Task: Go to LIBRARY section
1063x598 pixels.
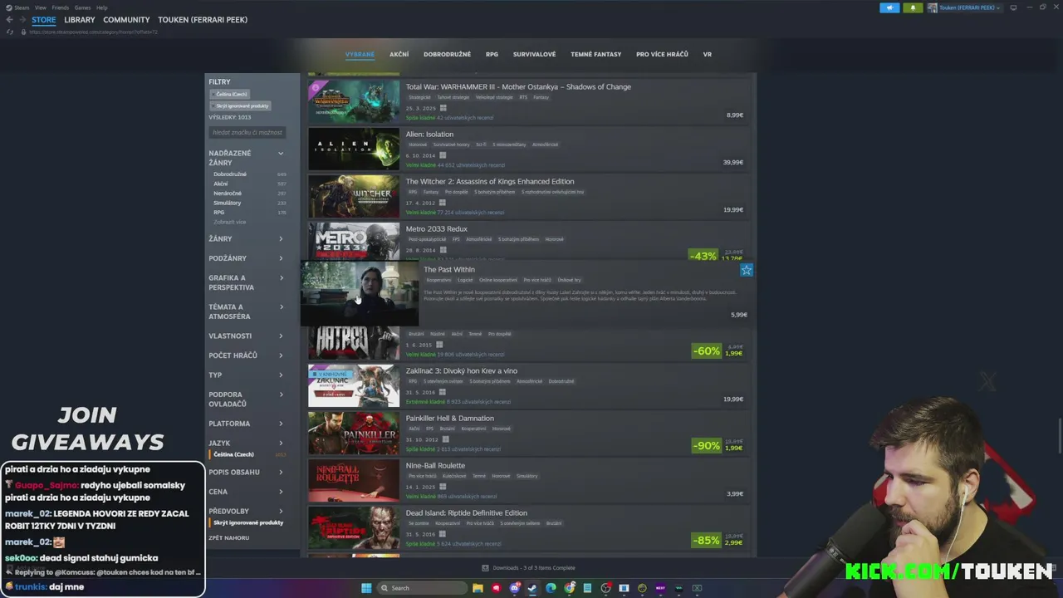Action: point(80,20)
